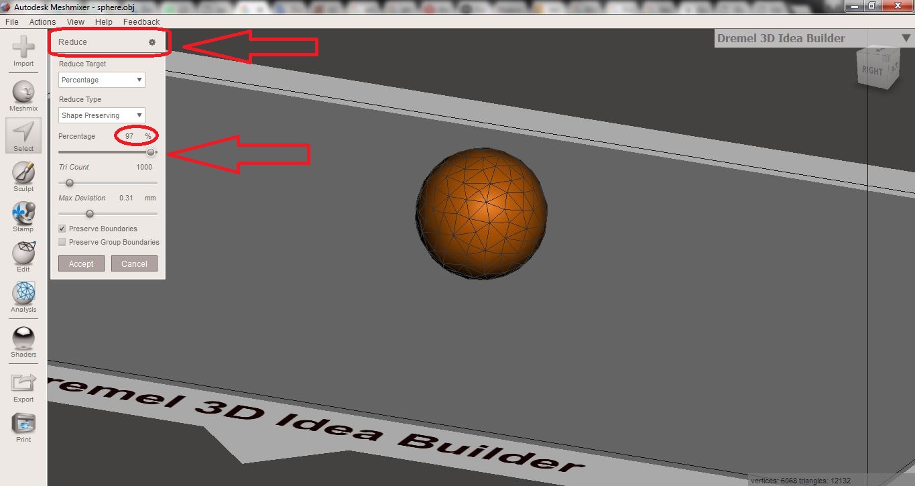Viewport: 915px width, 486px height.
Task: Toggle Preserve Boundaries checkbox
Action: [x=62, y=229]
